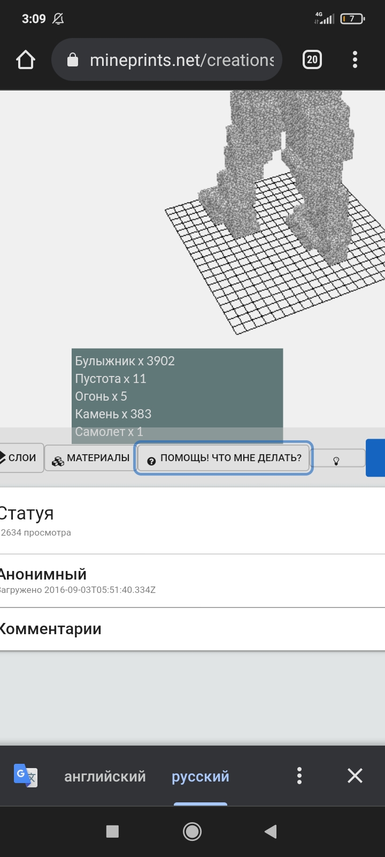The width and height of the screenshot is (385, 857).
Task: Open translate bar three-dot options
Action: pyautogui.click(x=299, y=776)
